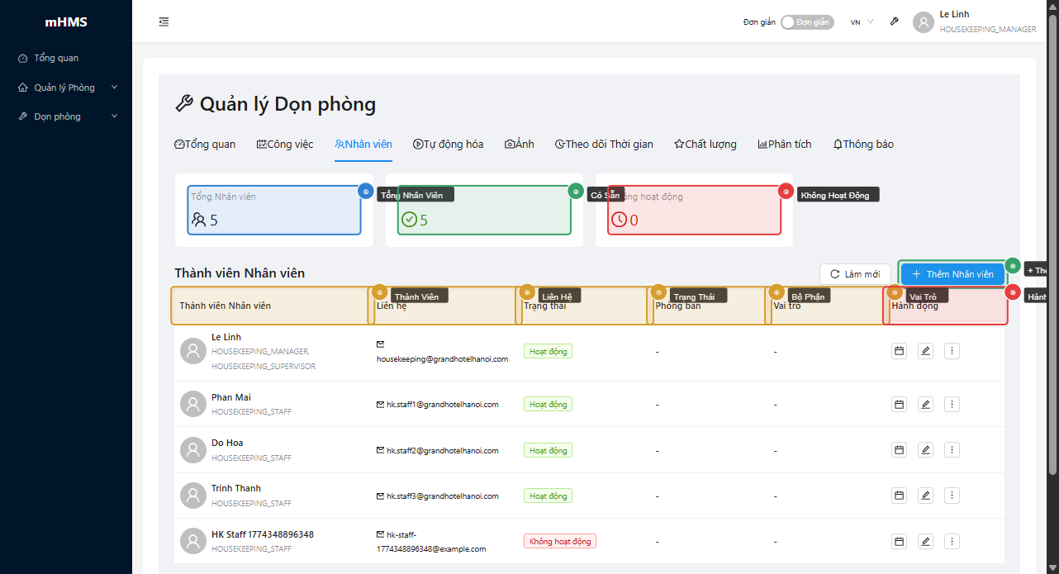
Task: Open calendar schedule for Le Linh
Action: (x=899, y=351)
